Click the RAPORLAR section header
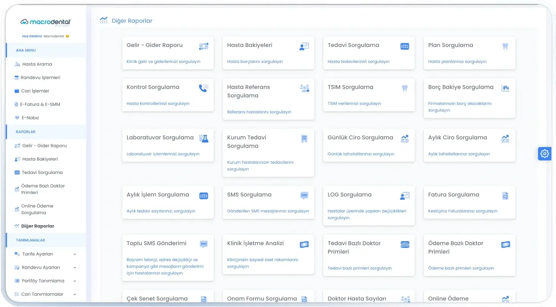This screenshot has width=556, height=307. click(25, 132)
